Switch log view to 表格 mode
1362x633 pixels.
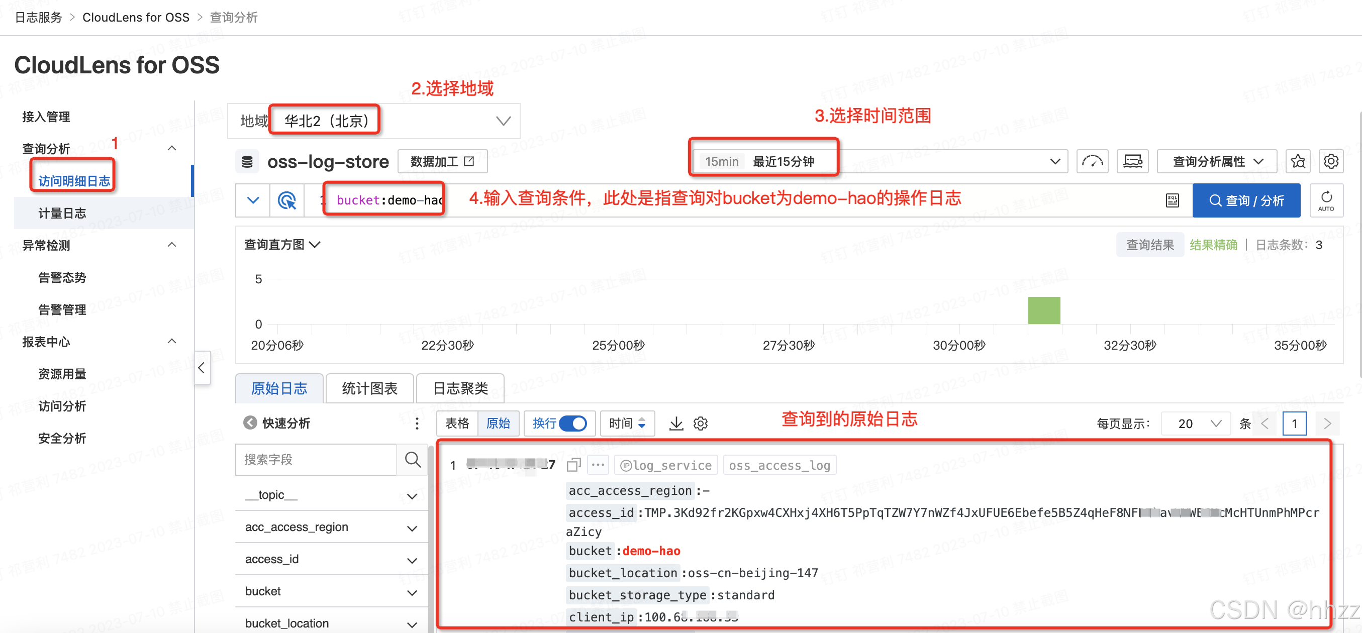pyautogui.click(x=457, y=423)
